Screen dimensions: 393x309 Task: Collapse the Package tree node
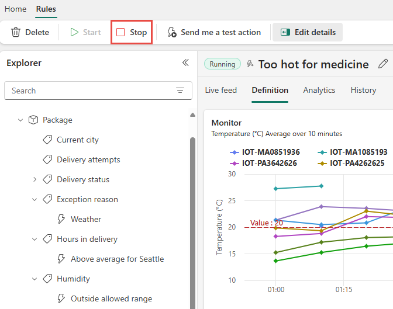pos(20,120)
